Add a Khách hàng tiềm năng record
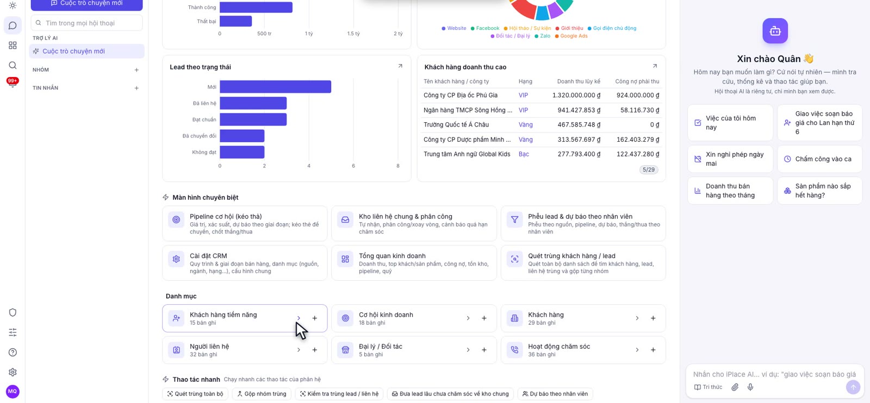The height and width of the screenshot is (403, 870). (x=315, y=318)
